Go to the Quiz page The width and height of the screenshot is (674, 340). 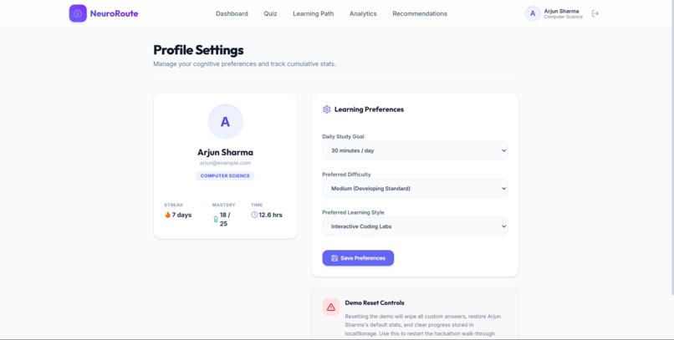click(x=270, y=13)
